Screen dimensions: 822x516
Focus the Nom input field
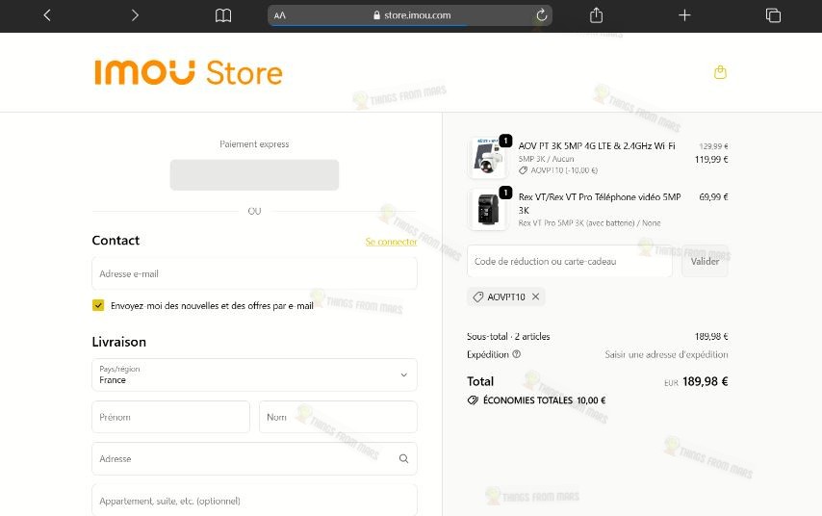(338, 417)
